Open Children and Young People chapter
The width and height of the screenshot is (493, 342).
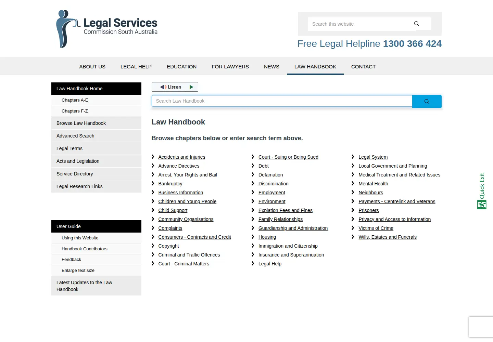pos(187,201)
